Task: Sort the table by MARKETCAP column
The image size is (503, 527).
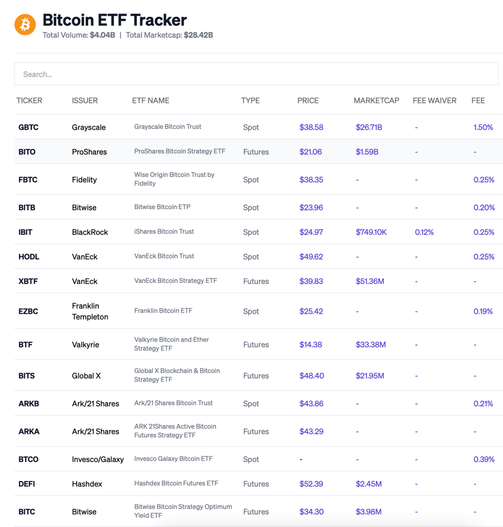Action: pos(376,100)
